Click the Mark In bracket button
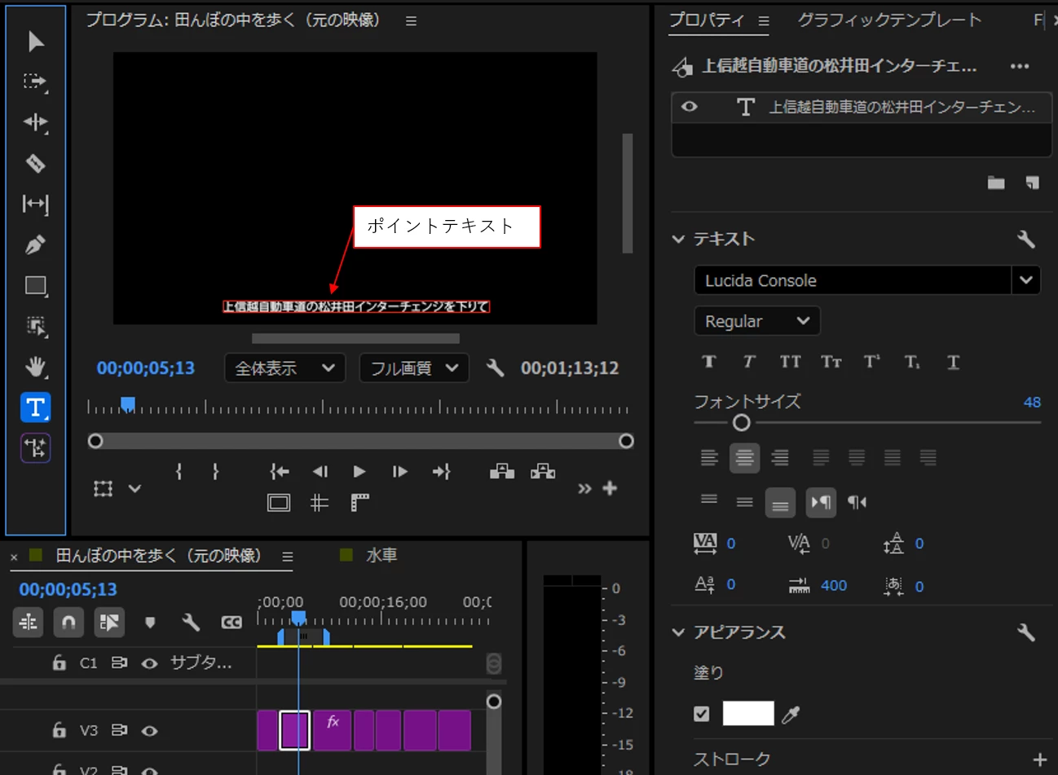The height and width of the screenshot is (775, 1058). click(179, 471)
